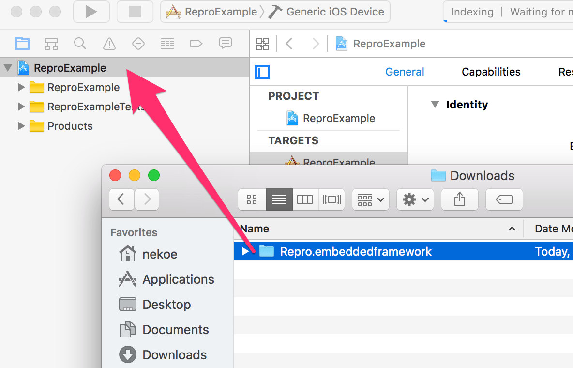Switch to the General tab
Screen dimensions: 573x368
coord(405,72)
